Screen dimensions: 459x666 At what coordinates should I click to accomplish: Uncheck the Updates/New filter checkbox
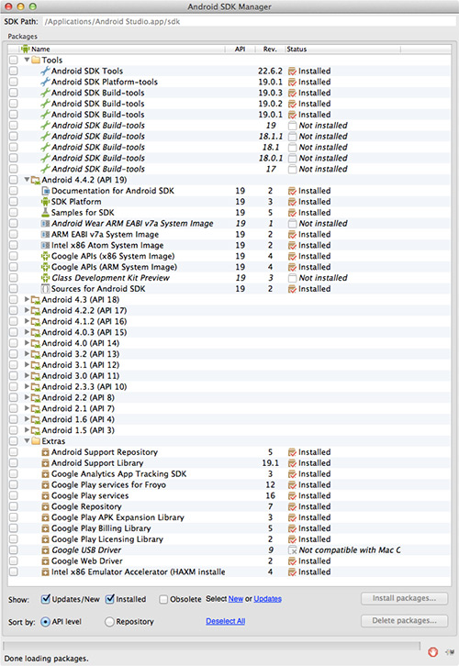(46, 599)
